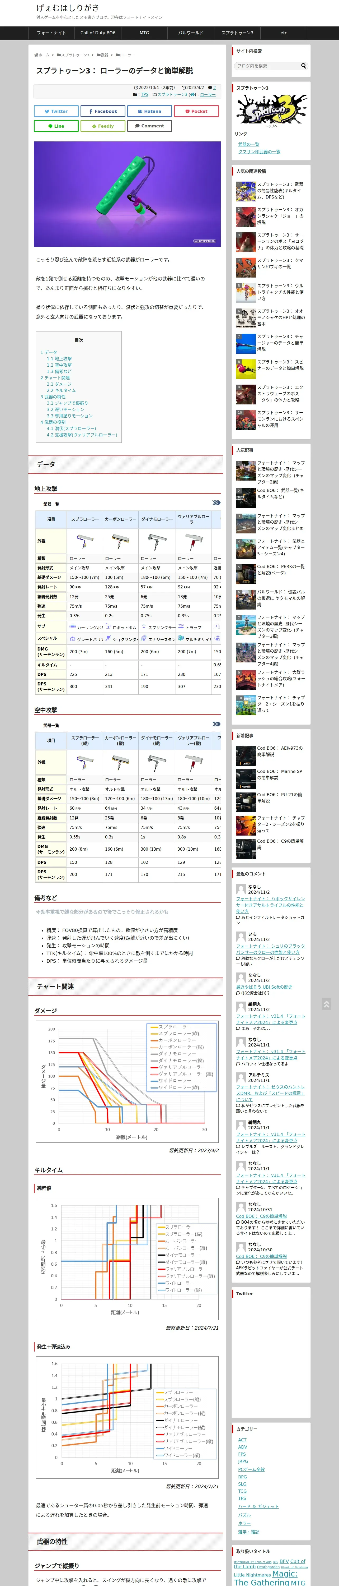Open the ACT category link

click(x=242, y=1440)
